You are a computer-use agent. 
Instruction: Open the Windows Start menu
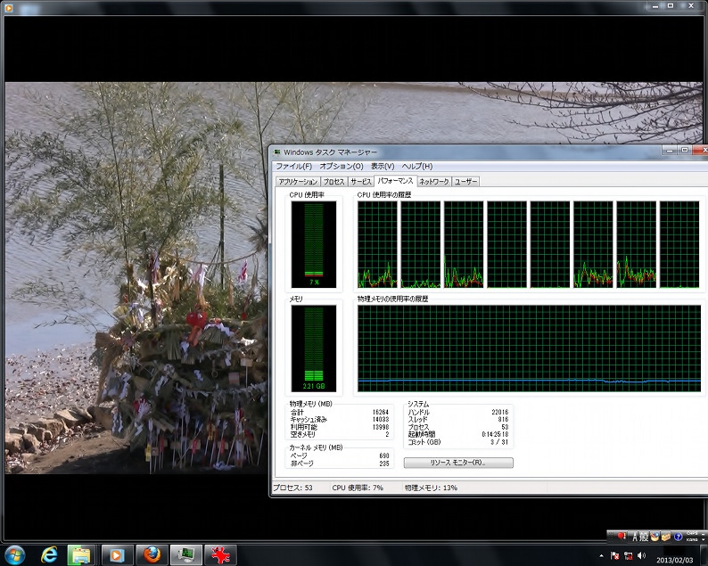point(15,554)
